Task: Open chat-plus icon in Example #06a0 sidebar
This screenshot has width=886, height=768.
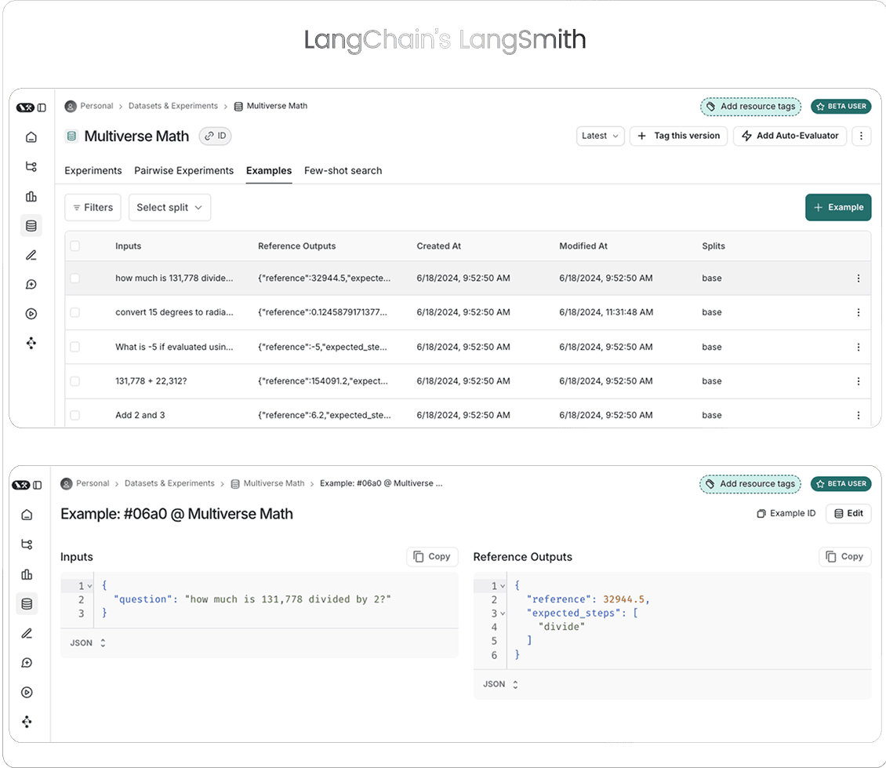Action: coord(27,663)
